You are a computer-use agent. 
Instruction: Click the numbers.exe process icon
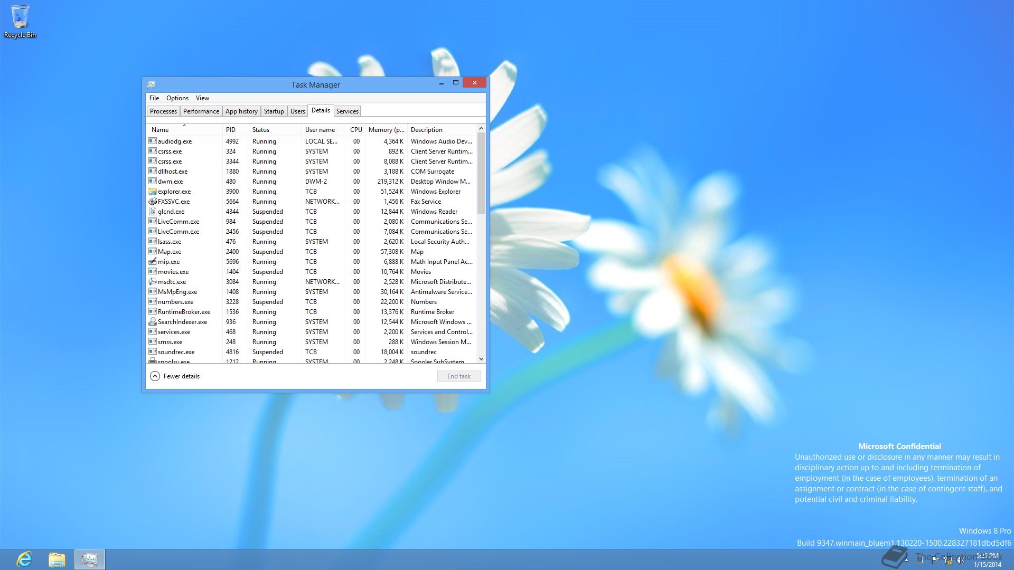pyautogui.click(x=152, y=301)
